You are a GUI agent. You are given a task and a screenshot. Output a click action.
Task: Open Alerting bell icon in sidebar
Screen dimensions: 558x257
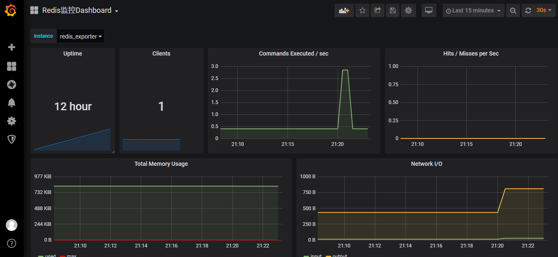(12, 103)
